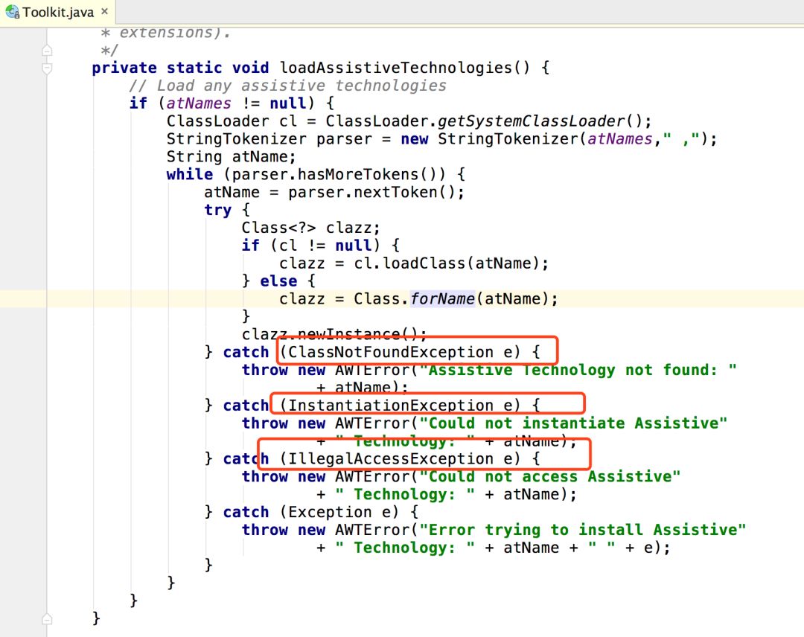Screen dimensions: 804x637
Task: Click atNames in the "if (atNames != null)" condition
Action: tap(199, 103)
